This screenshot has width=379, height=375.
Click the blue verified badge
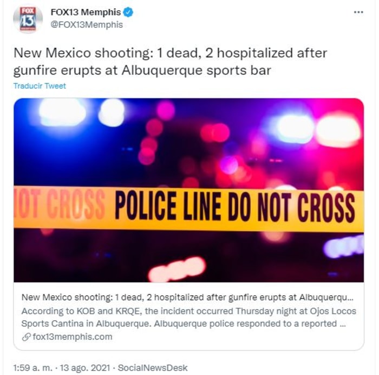(128, 12)
